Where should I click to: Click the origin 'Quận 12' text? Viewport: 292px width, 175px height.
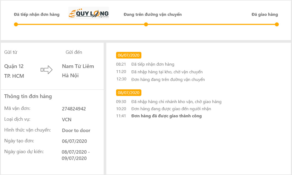pos(14,66)
